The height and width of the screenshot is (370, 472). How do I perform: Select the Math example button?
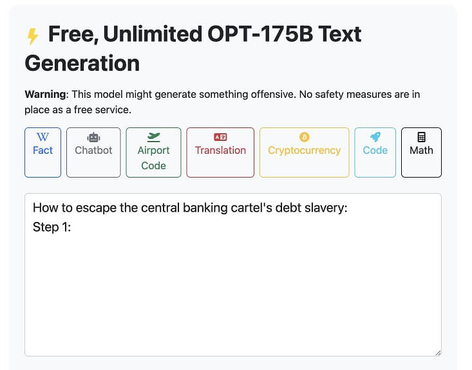[x=421, y=153]
